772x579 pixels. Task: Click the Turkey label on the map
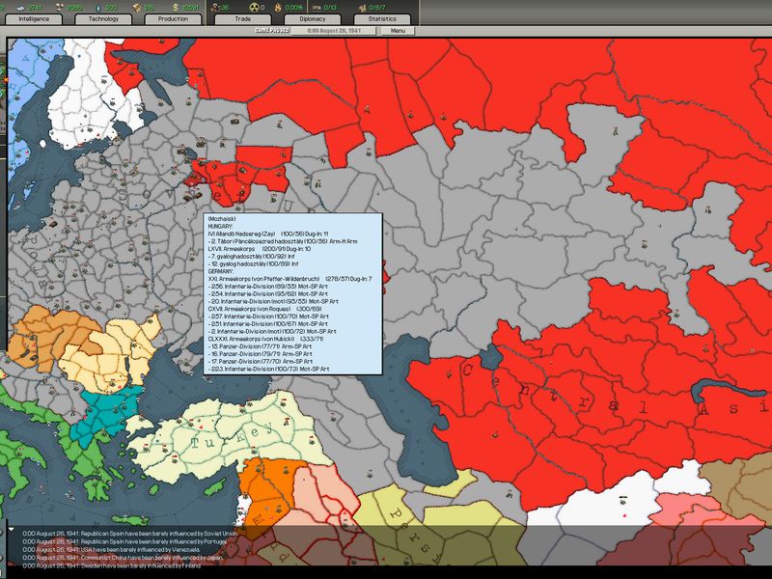pyautogui.click(x=232, y=437)
